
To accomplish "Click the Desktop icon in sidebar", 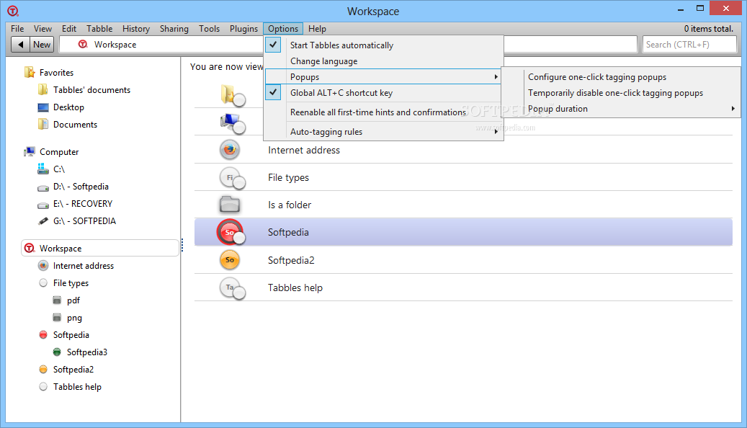I will (43, 107).
